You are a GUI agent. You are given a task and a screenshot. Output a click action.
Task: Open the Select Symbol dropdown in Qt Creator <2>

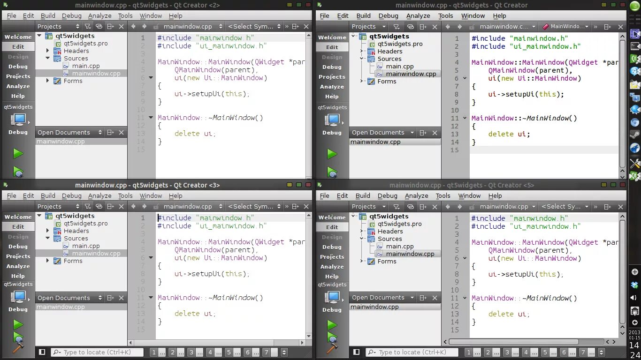click(254, 27)
